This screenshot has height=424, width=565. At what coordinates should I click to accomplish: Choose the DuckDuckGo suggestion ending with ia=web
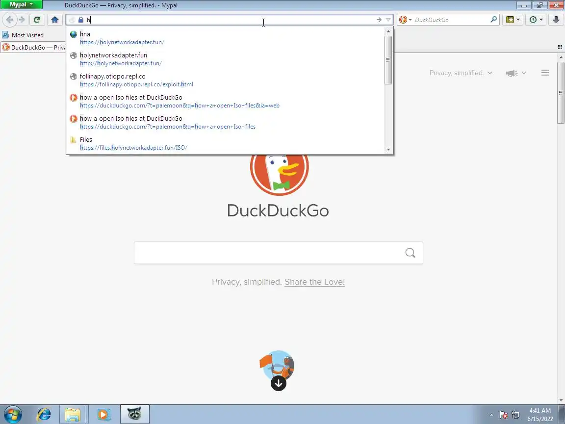pyautogui.click(x=226, y=101)
